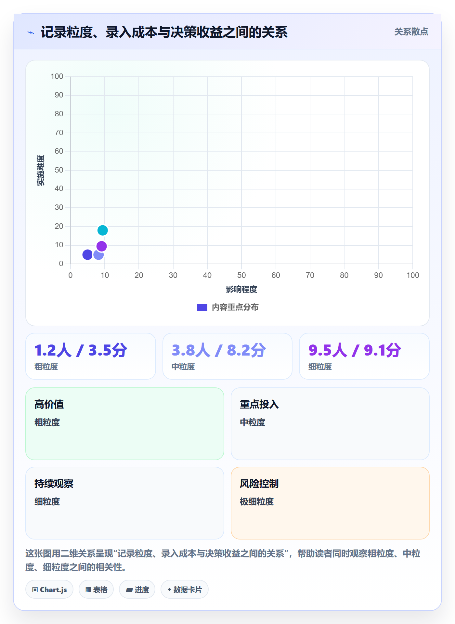
Task: Select the 重点投入 quadrant card
Action: [330, 424]
